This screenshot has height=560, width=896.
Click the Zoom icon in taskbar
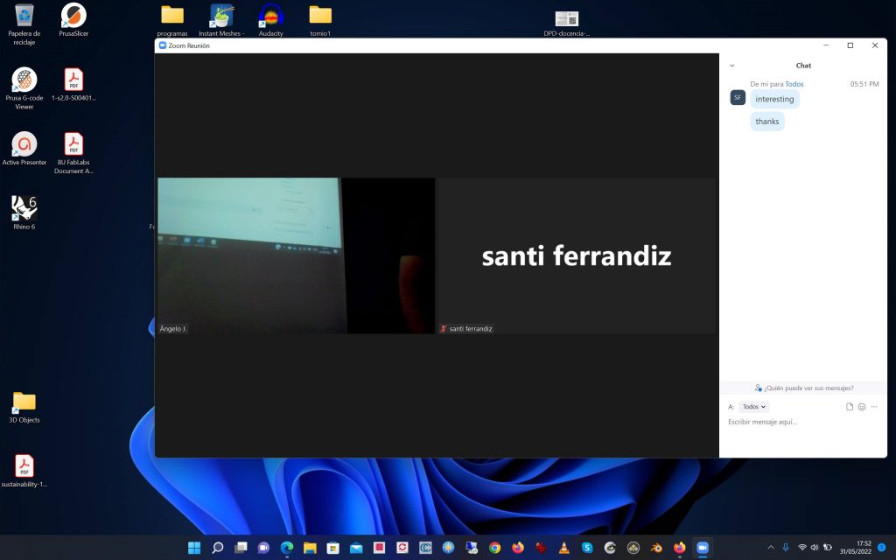(703, 548)
